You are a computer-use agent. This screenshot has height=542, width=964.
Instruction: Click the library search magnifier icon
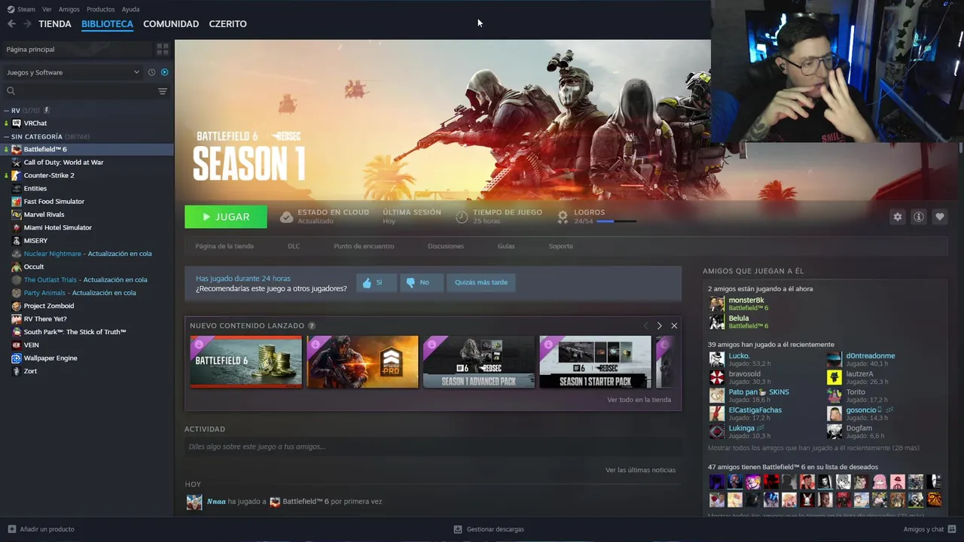click(11, 91)
